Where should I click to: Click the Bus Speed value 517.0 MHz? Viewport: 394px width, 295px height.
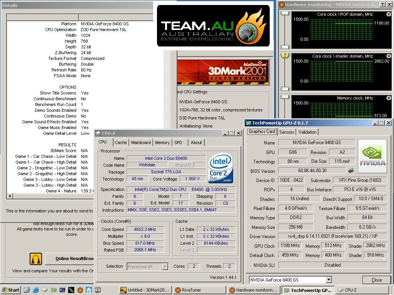coord(145,243)
